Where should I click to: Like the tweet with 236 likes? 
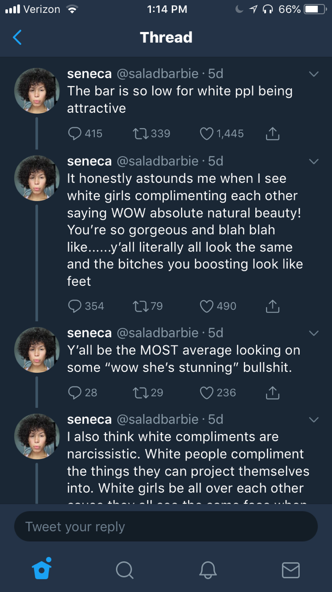pos(206,393)
